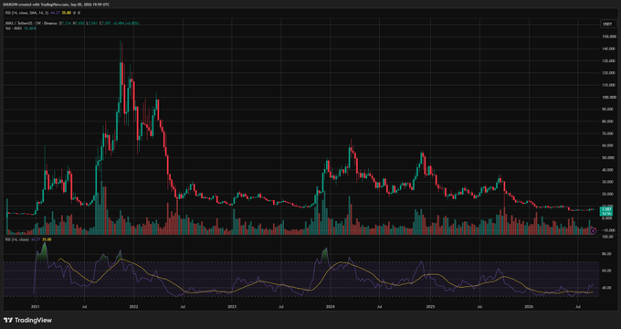Click the 2021 label on the time axis

(36, 307)
